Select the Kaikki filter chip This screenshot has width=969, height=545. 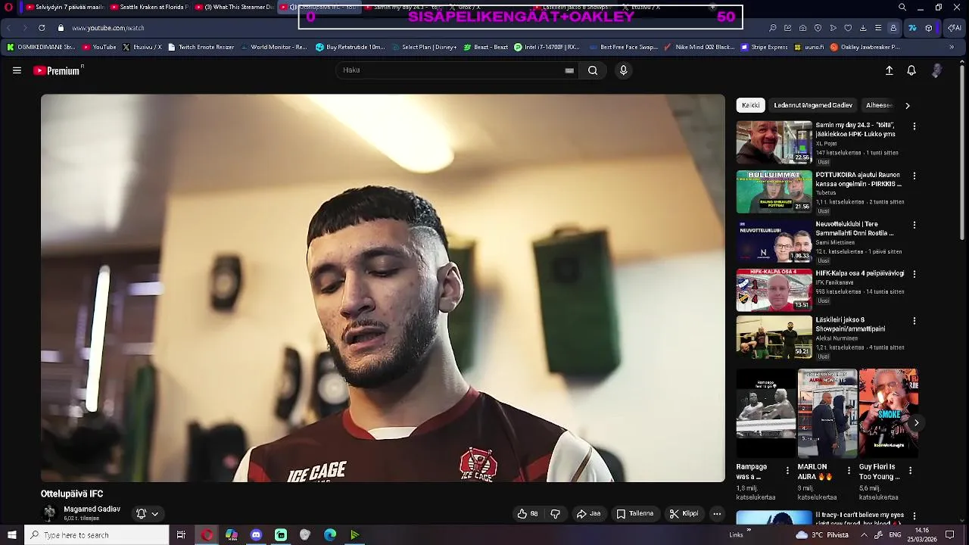750,105
